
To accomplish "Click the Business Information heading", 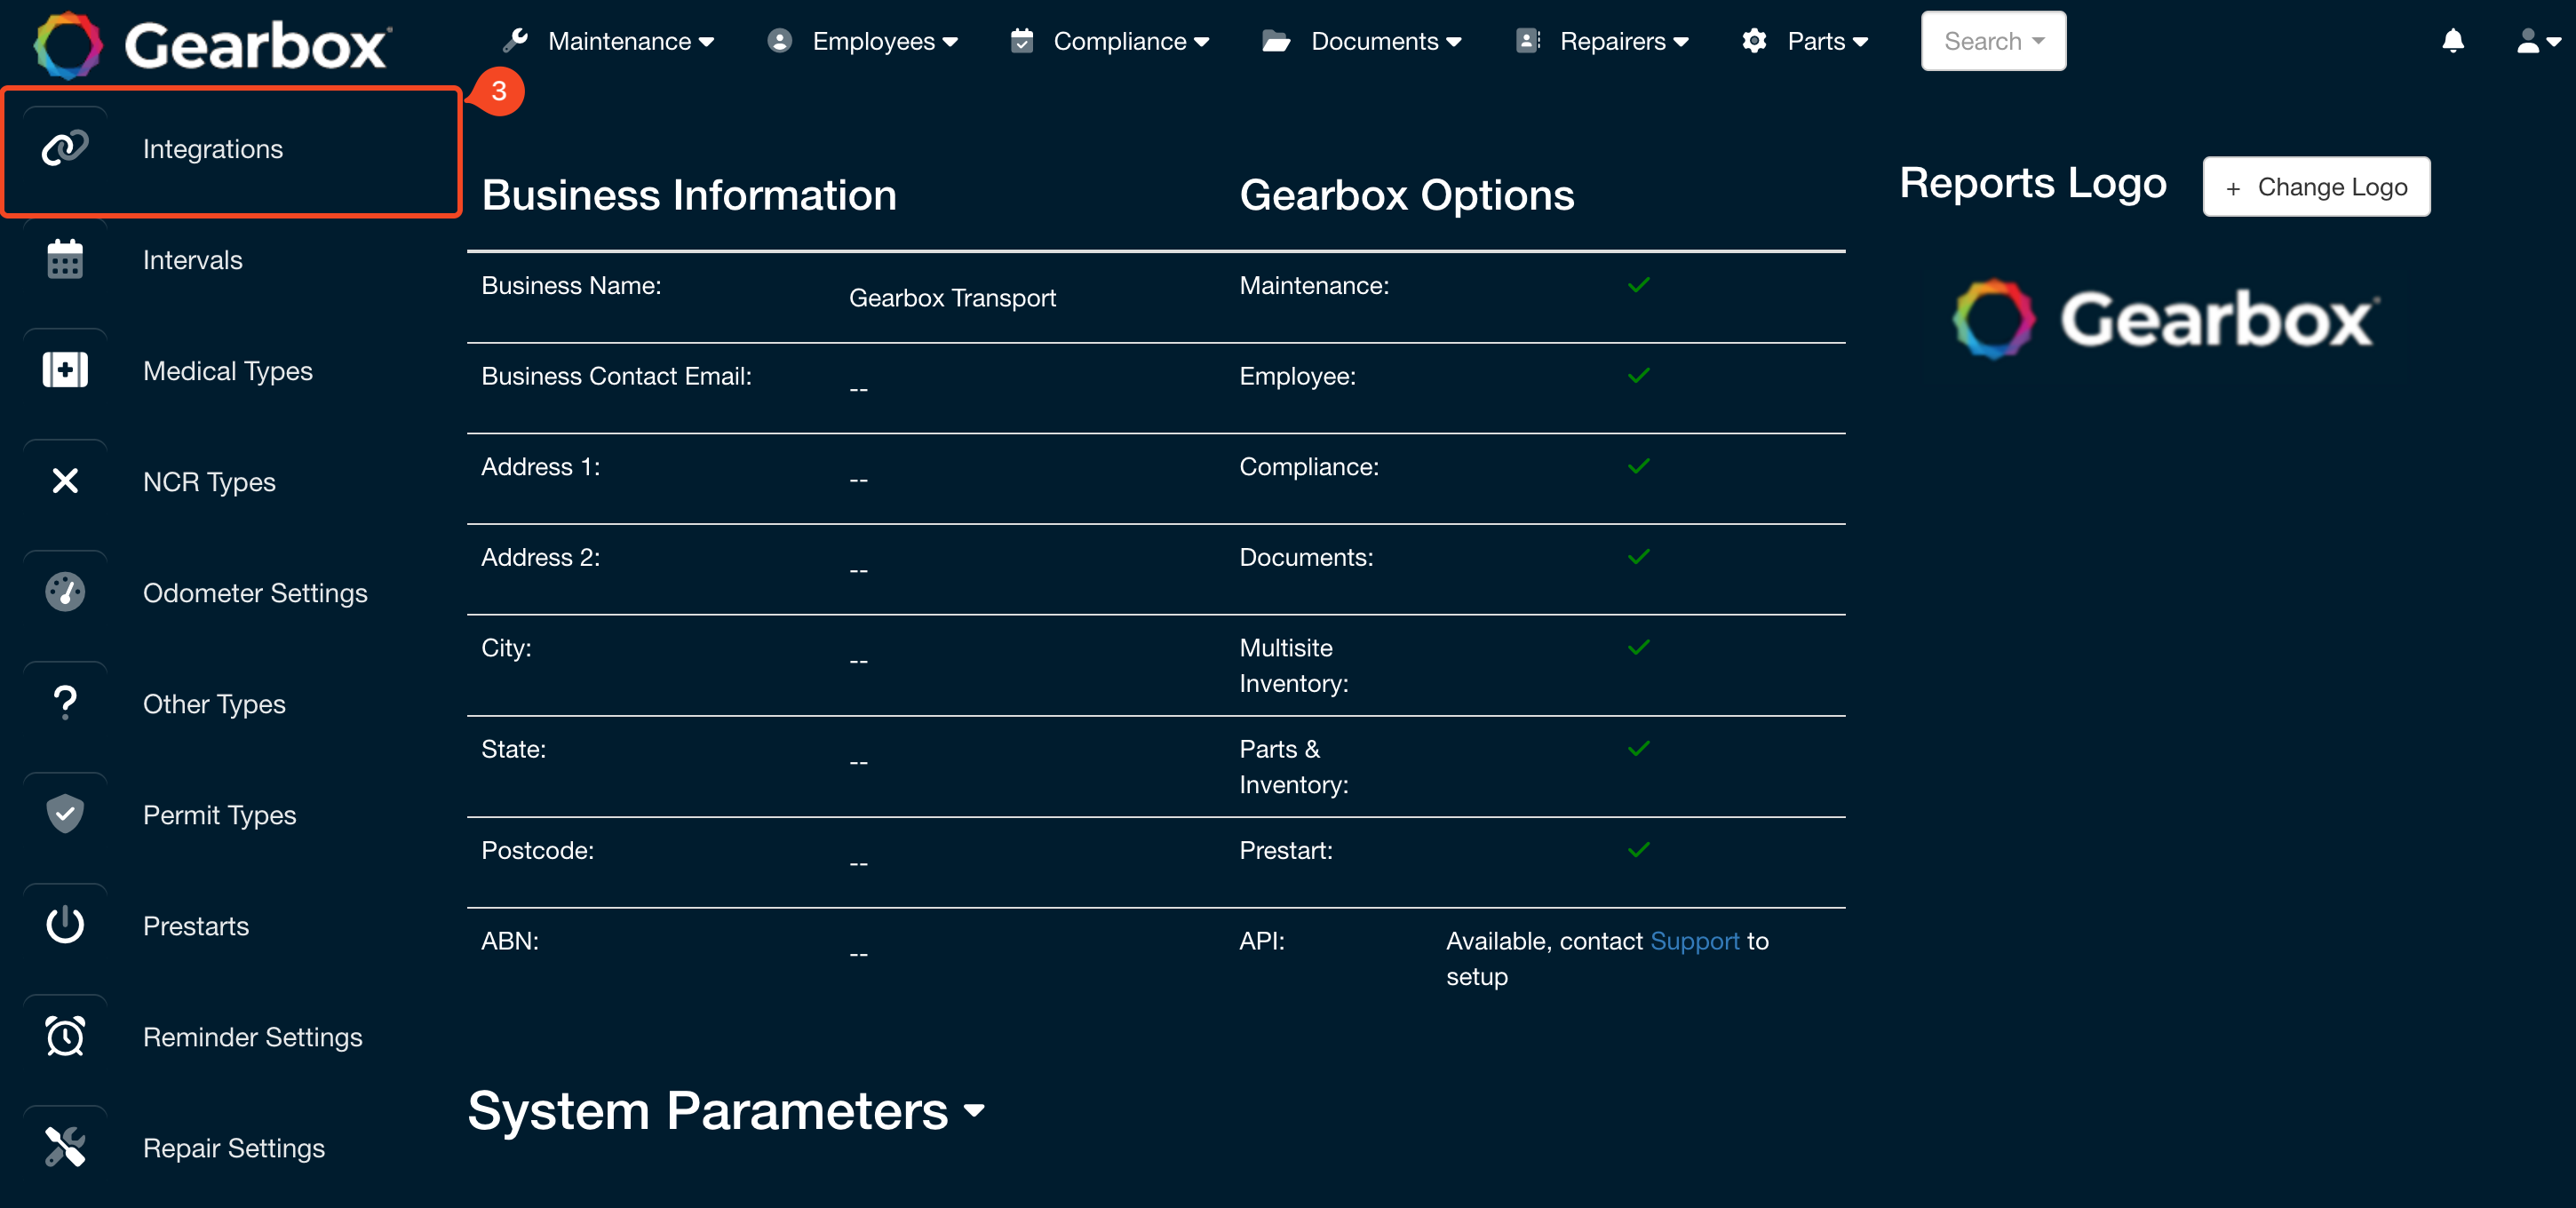I will click(689, 194).
